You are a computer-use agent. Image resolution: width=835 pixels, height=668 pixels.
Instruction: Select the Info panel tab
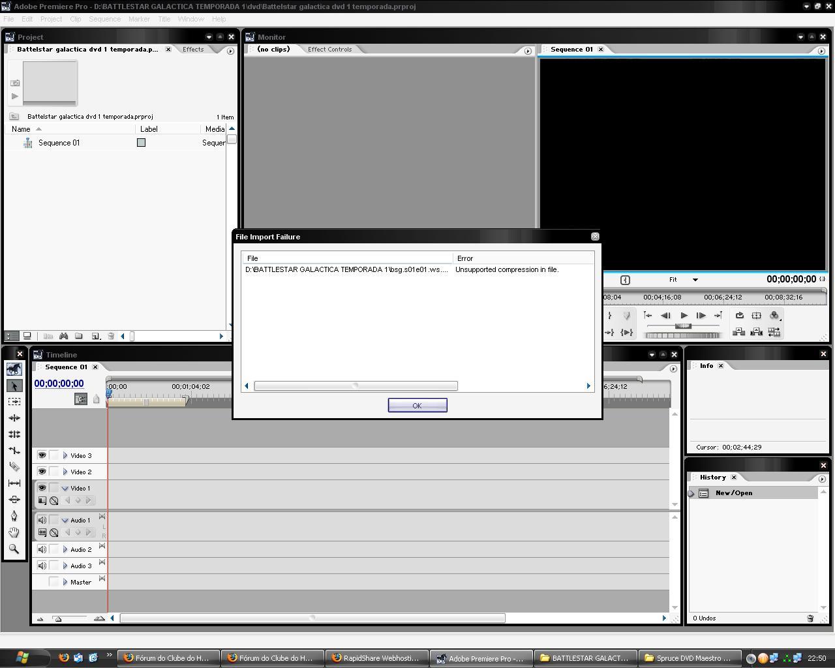[x=706, y=365]
